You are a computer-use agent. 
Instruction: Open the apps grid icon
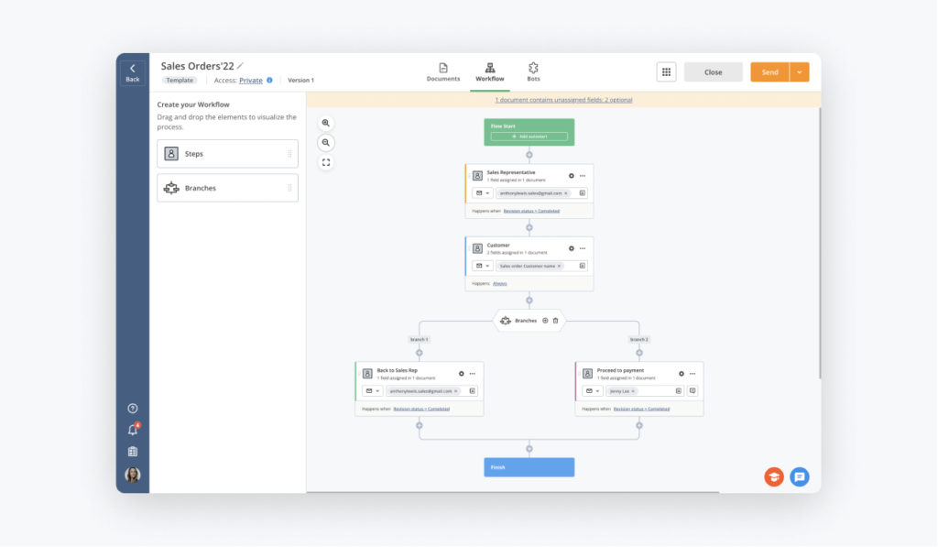(666, 72)
